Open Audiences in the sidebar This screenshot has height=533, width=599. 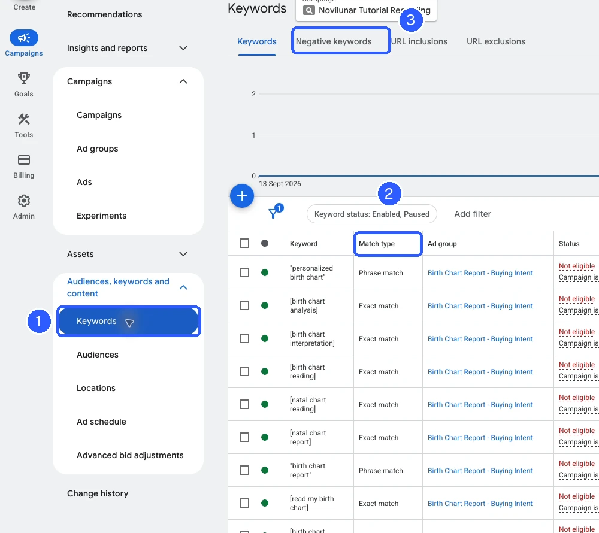pos(98,355)
